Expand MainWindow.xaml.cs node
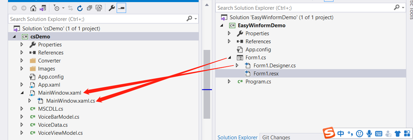Viewport: 413px width, 140px height. point(29,101)
